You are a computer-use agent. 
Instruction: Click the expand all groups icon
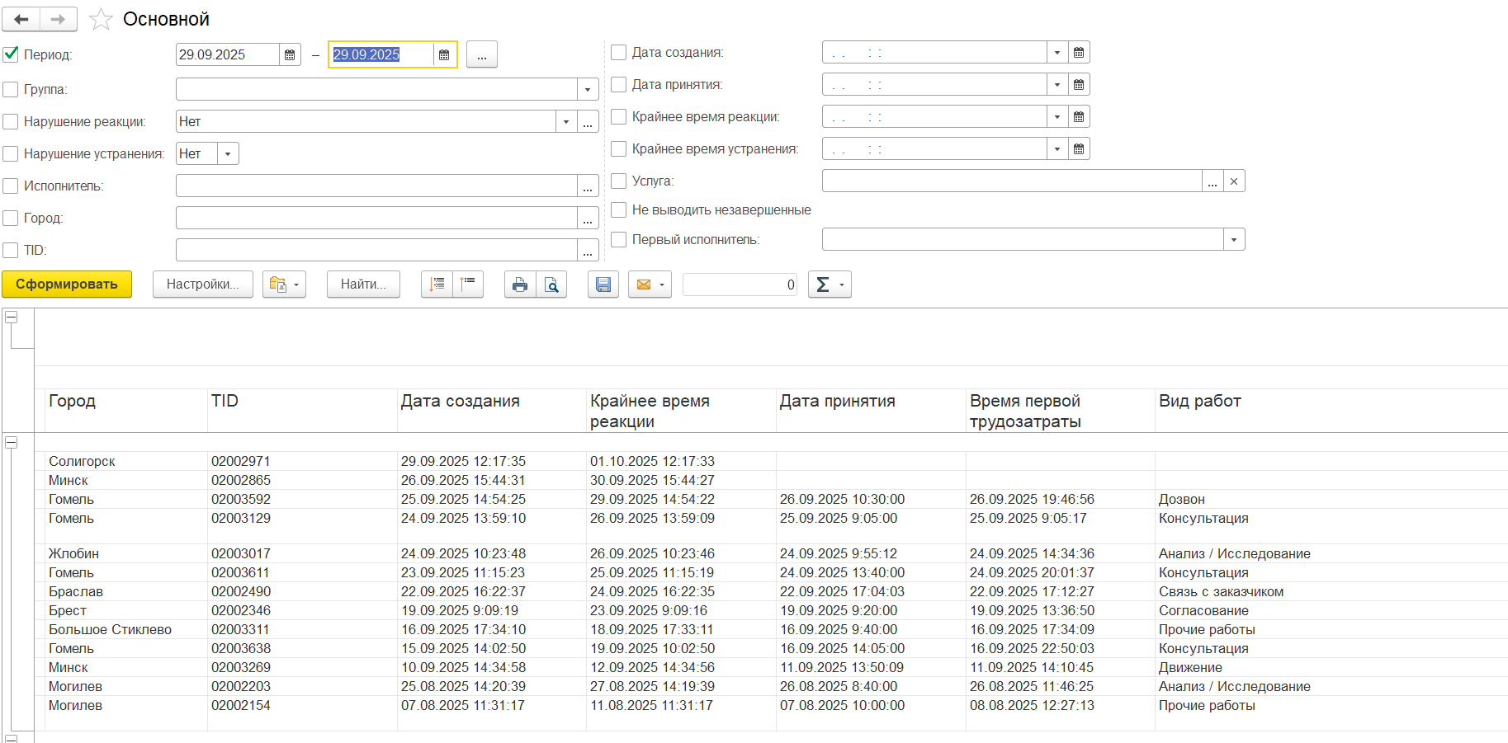[x=437, y=285]
